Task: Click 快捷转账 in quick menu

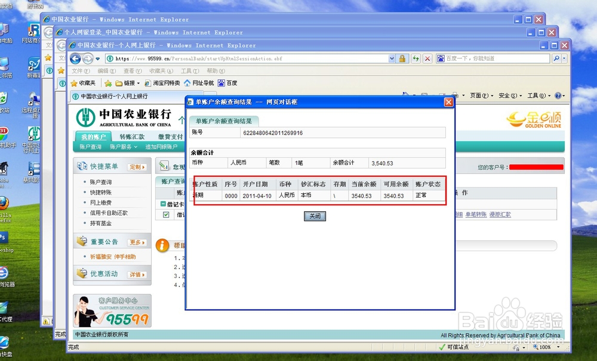Action: 101,193
